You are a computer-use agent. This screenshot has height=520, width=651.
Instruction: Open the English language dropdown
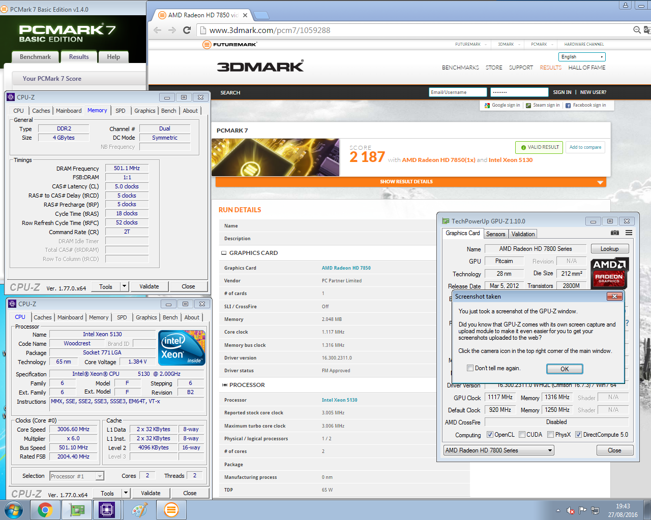(582, 57)
